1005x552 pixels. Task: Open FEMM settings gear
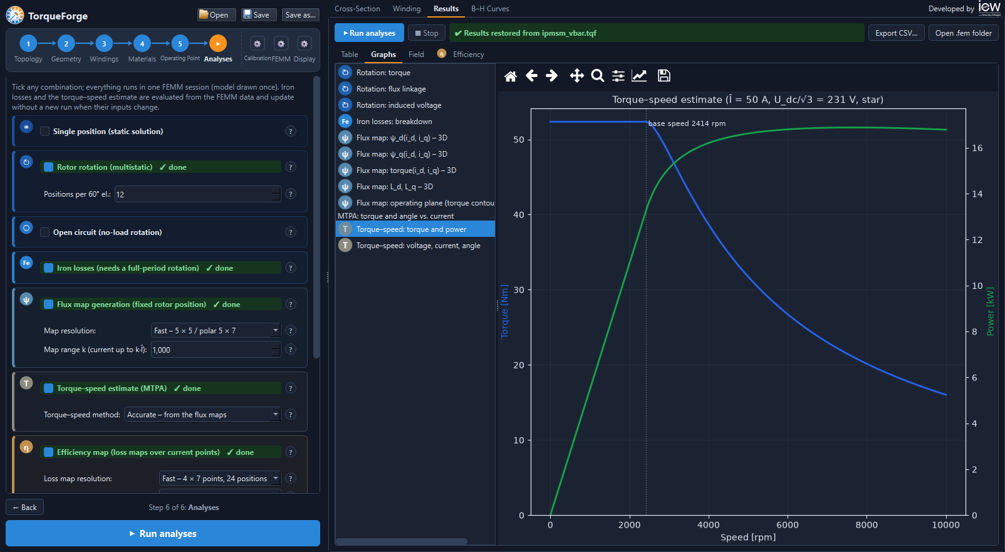coord(281,44)
